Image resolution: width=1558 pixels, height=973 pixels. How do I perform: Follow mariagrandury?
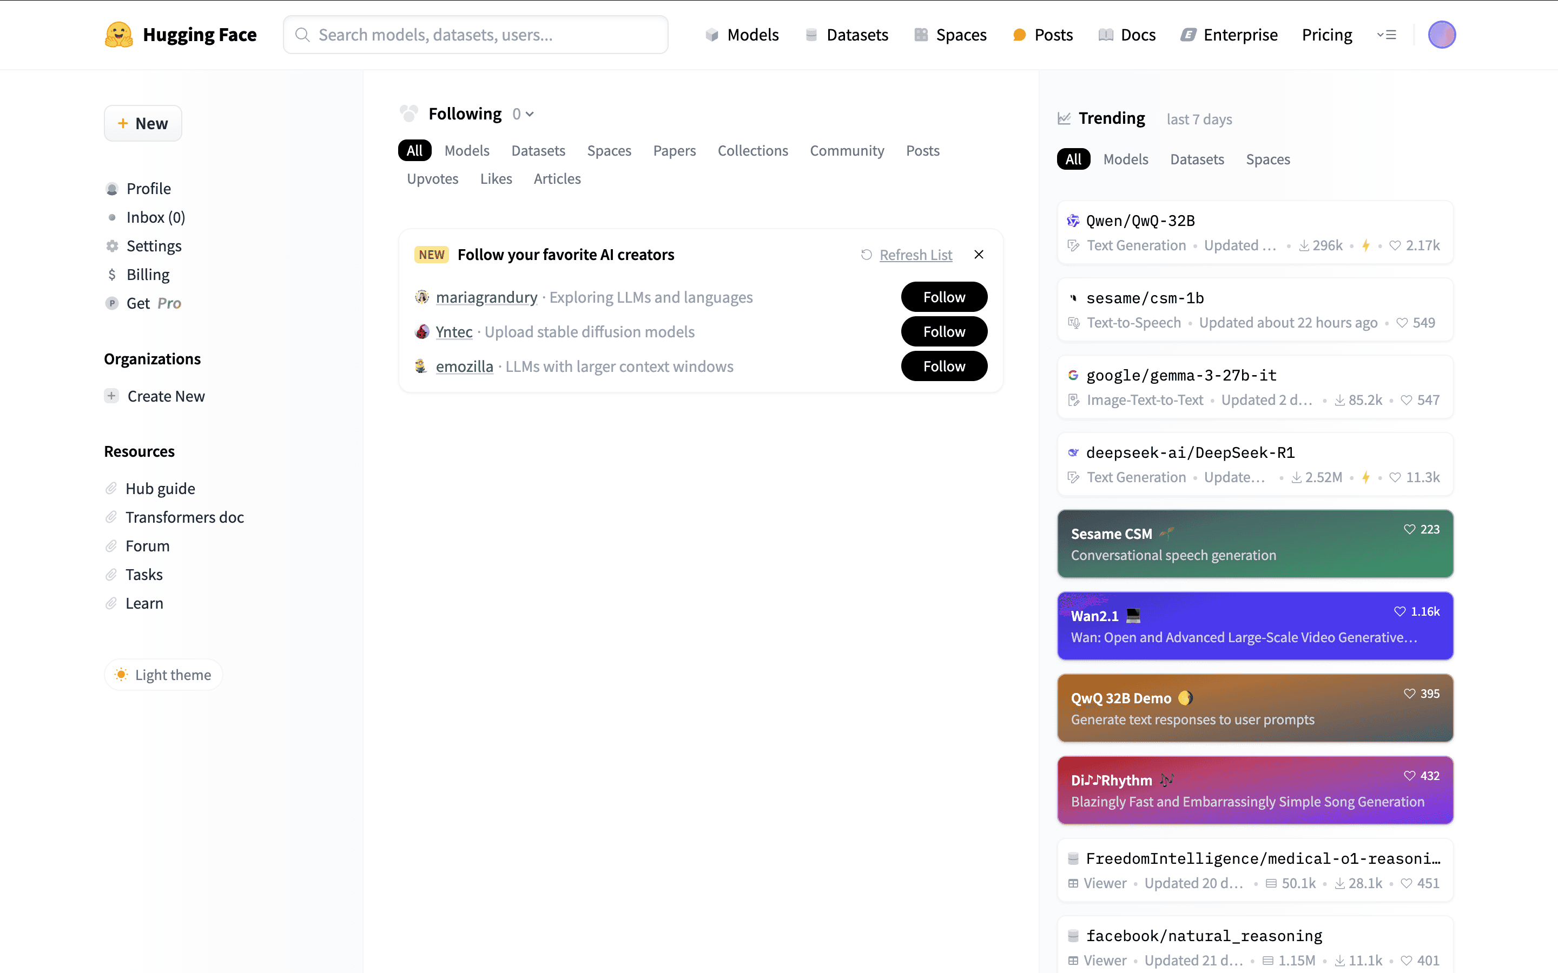944,297
